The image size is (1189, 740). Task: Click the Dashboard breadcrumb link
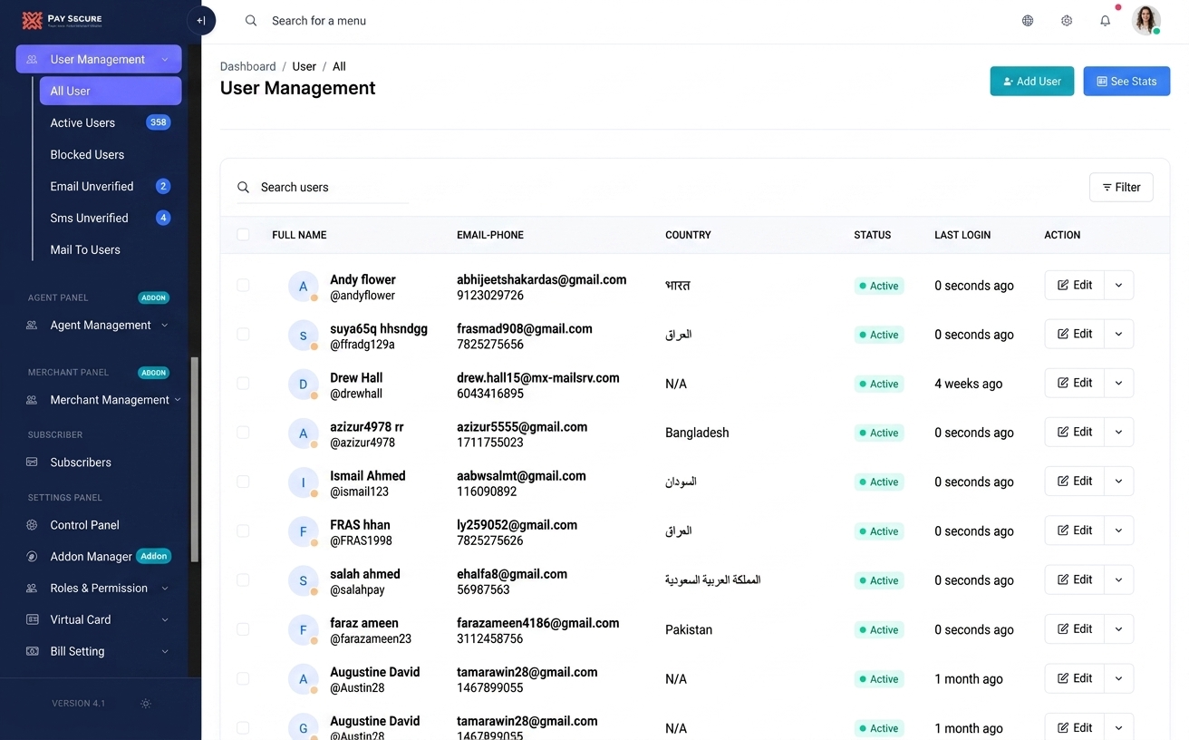[x=248, y=66]
